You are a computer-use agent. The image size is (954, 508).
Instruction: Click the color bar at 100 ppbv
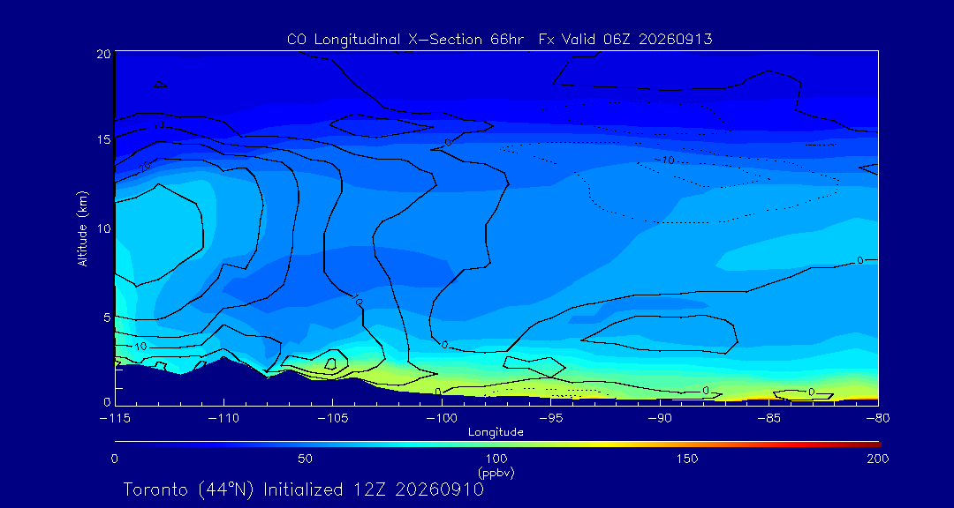click(496, 444)
